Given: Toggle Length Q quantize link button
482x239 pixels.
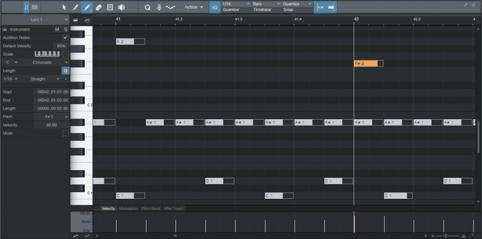Looking at the screenshot, I should 65,71.
